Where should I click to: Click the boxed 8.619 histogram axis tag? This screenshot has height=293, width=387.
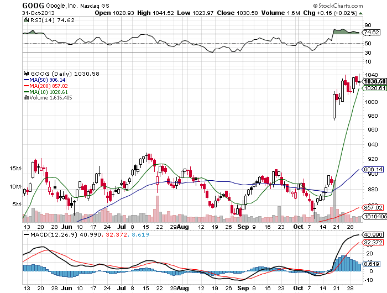tap(372, 264)
